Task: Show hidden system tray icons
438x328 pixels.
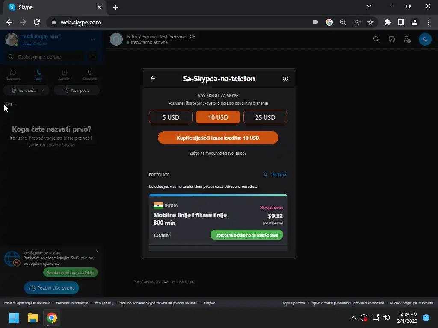Action: [353, 318]
